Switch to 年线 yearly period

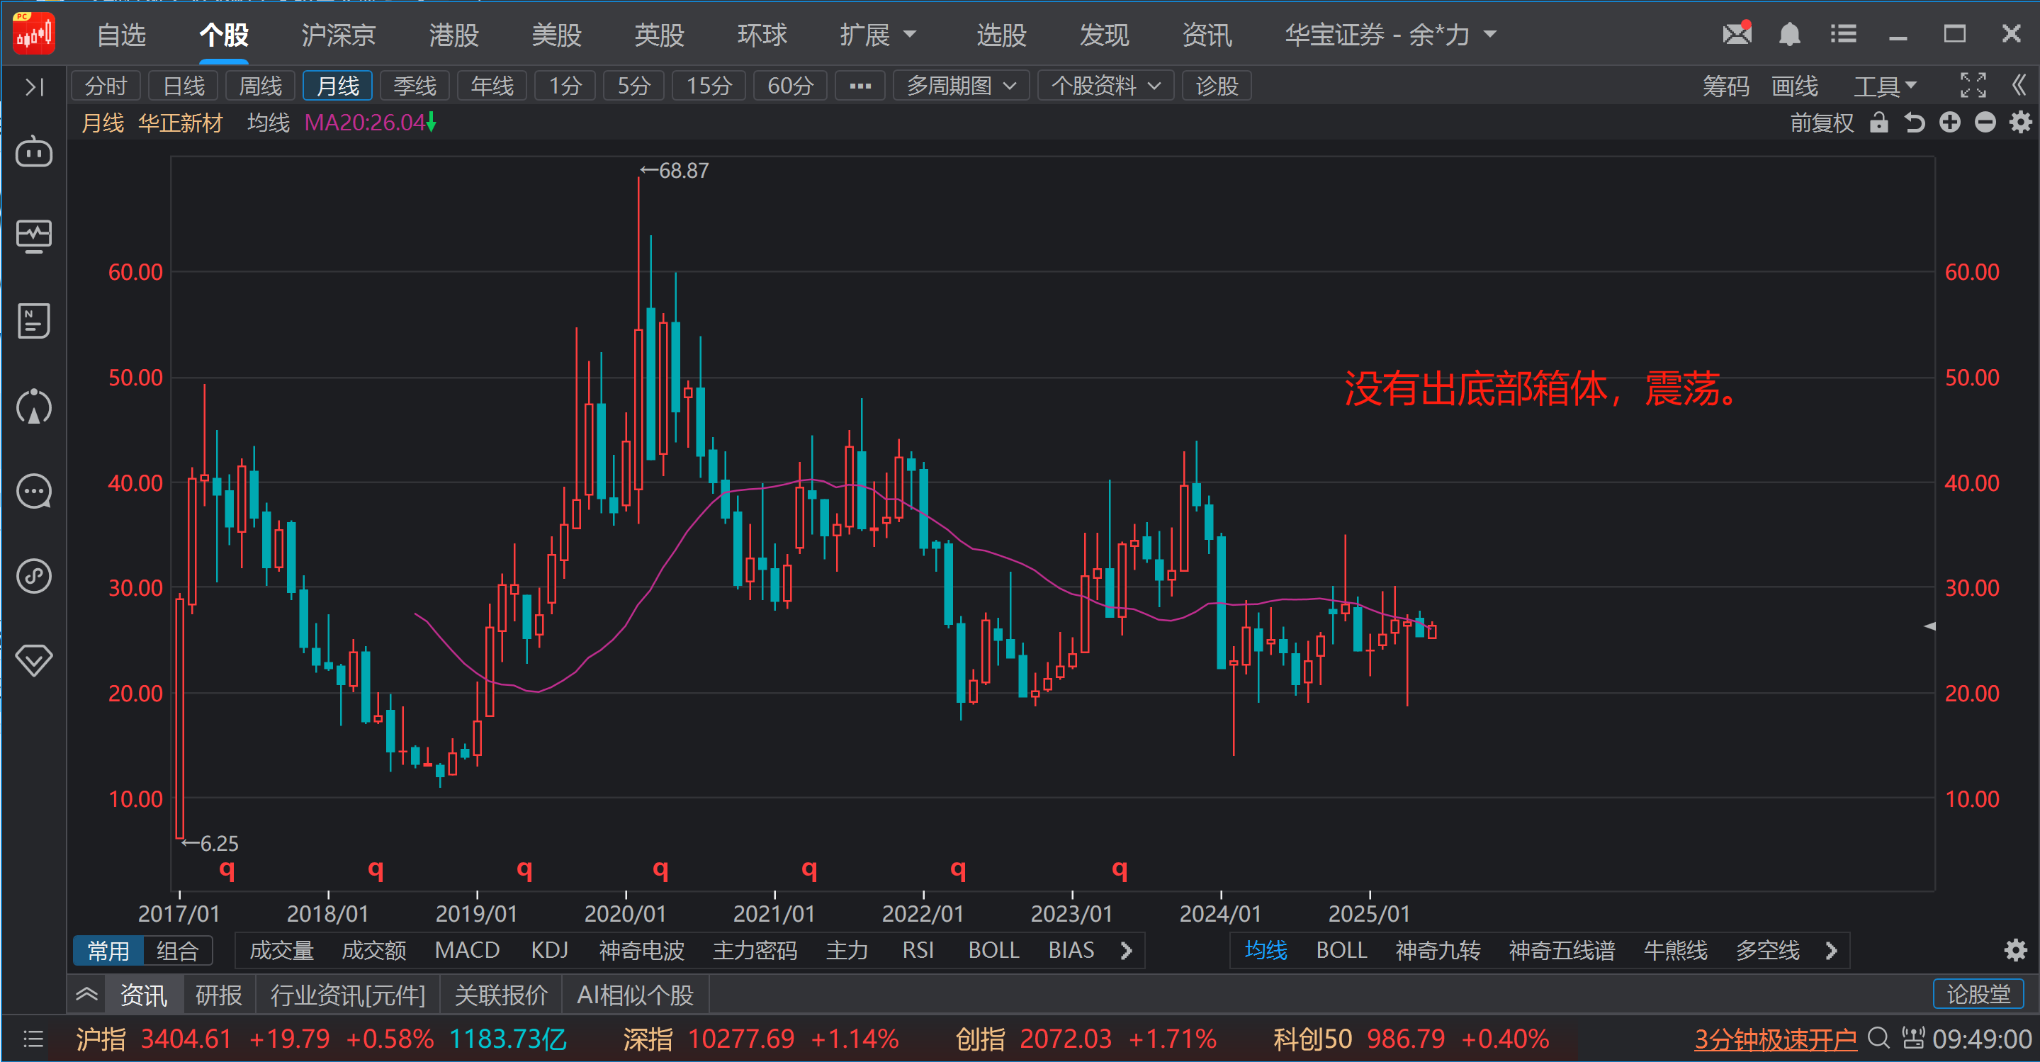pyautogui.click(x=492, y=86)
